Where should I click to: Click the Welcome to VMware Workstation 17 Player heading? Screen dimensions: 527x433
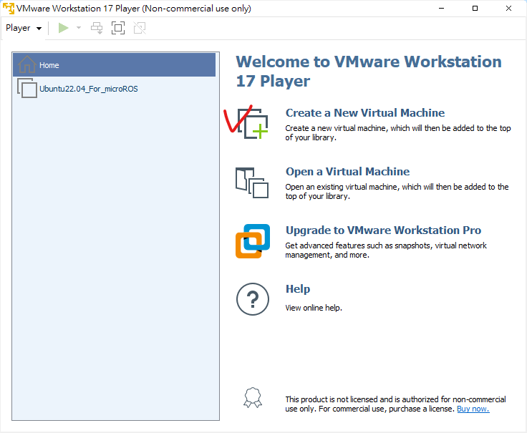[369, 72]
